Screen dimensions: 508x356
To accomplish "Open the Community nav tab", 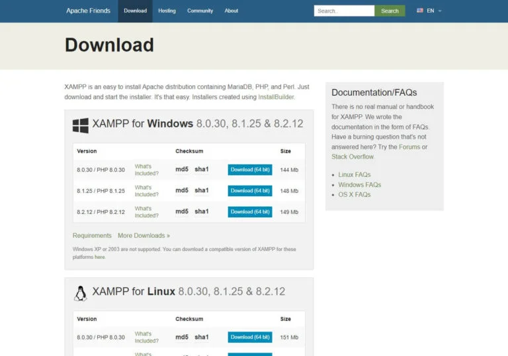I will click(200, 11).
